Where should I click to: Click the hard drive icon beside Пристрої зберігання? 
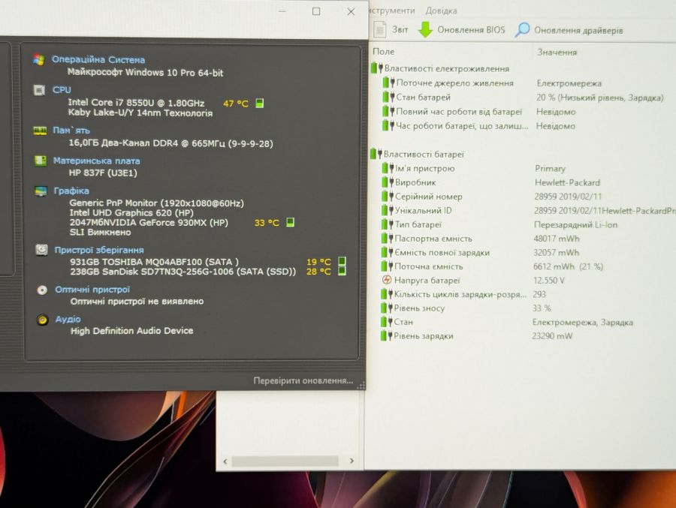[41, 249]
